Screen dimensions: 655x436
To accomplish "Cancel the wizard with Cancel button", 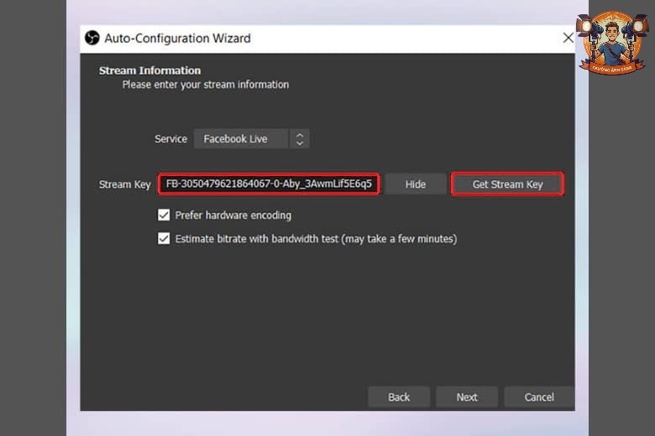I will pos(539,397).
